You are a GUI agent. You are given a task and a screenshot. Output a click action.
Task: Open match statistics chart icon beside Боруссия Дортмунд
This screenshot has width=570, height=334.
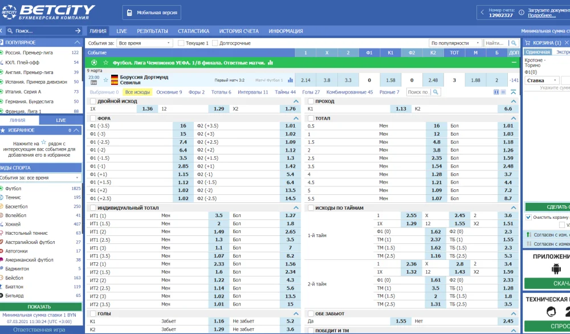290,80
